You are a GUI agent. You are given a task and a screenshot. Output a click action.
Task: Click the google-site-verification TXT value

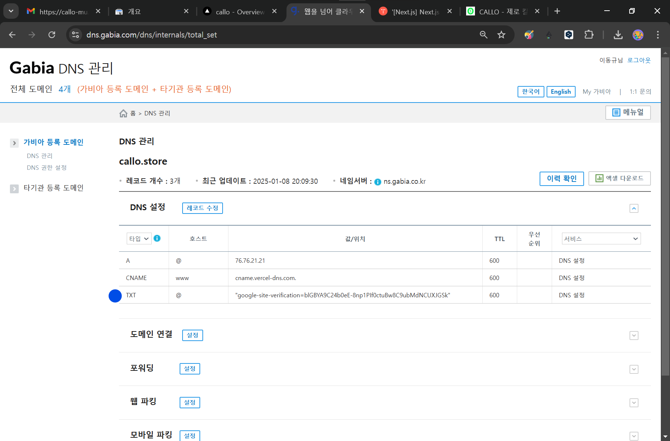(x=342, y=295)
